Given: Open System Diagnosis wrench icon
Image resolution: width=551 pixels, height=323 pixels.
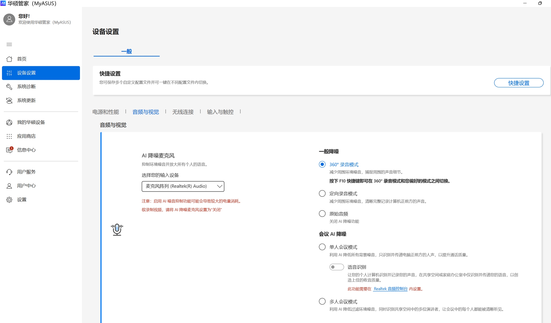Looking at the screenshot, I should 9,87.
